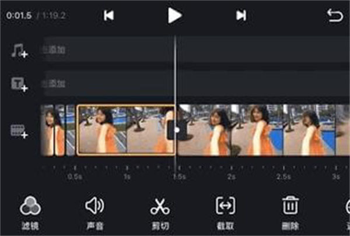
Task: Select the long clip after the playhead
Action: pyautogui.click(x=264, y=130)
